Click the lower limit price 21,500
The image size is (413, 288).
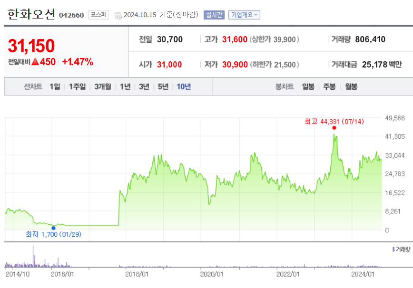pyautogui.click(x=285, y=65)
